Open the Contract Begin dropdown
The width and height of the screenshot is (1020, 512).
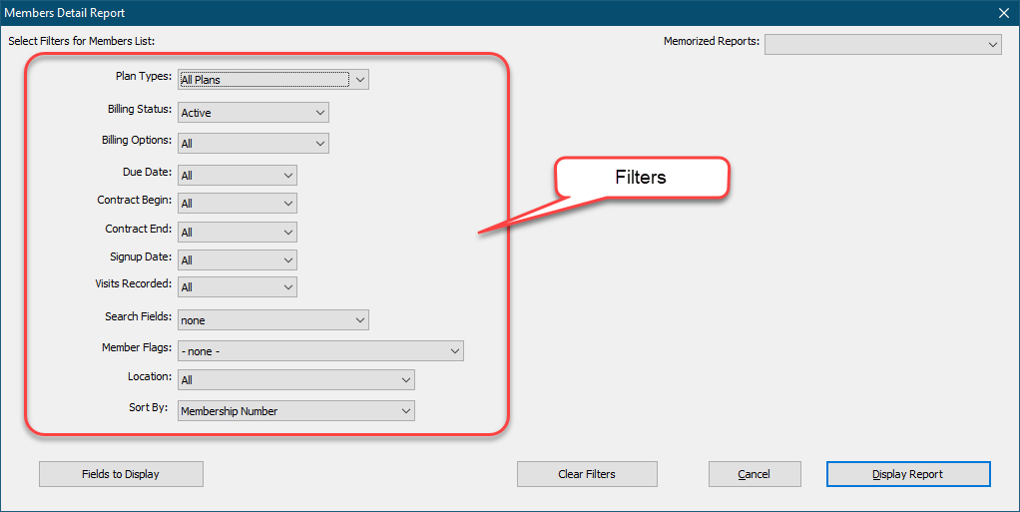(237, 203)
